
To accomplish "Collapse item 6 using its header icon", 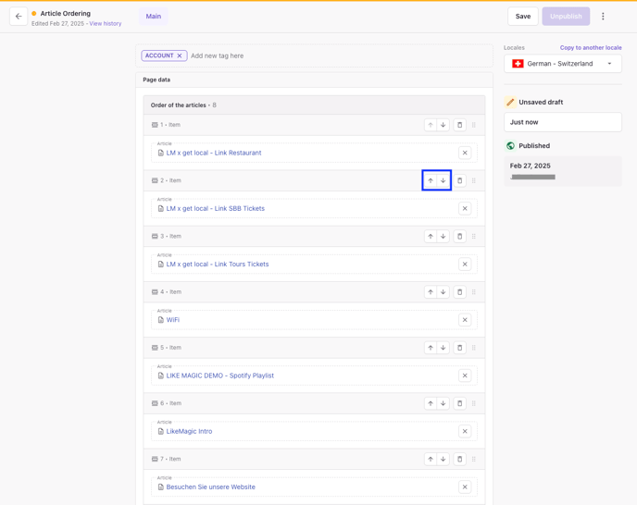I will [x=155, y=403].
